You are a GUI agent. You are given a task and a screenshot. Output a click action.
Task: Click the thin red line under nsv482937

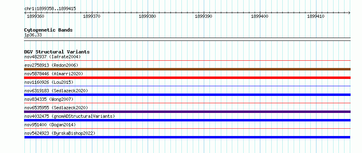pos(187,61)
